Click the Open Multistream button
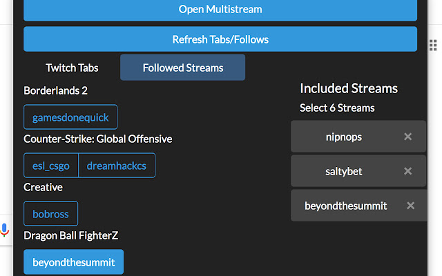This screenshot has height=276, width=442. click(220, 10)
